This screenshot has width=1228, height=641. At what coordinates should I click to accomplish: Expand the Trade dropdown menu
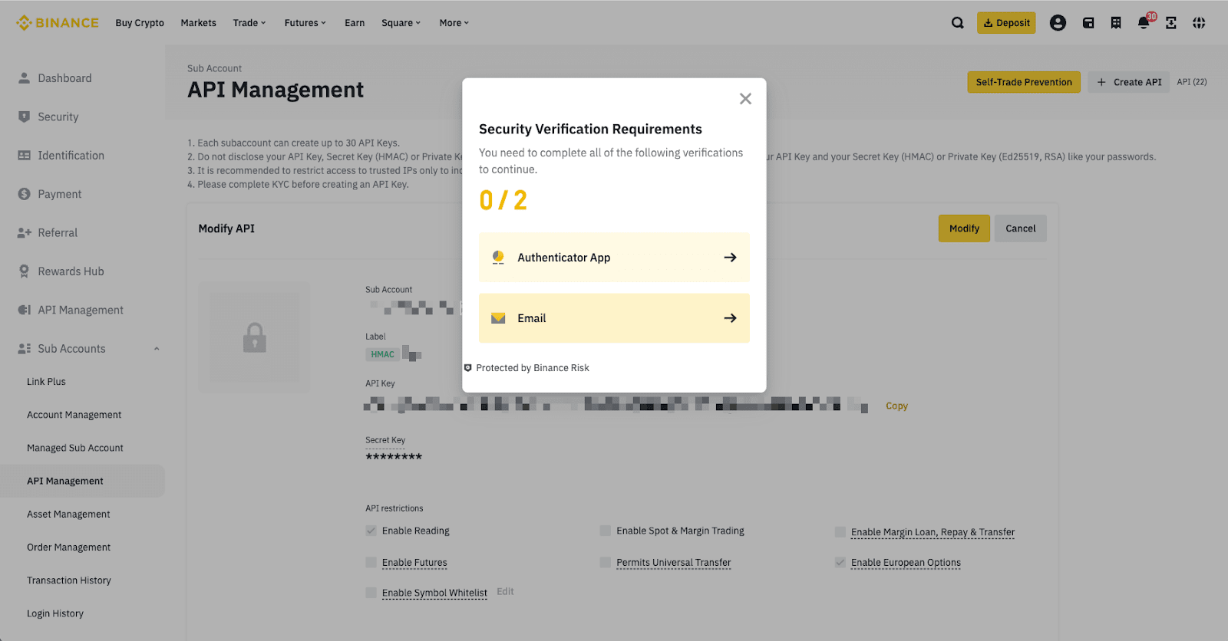pos(249,23)
